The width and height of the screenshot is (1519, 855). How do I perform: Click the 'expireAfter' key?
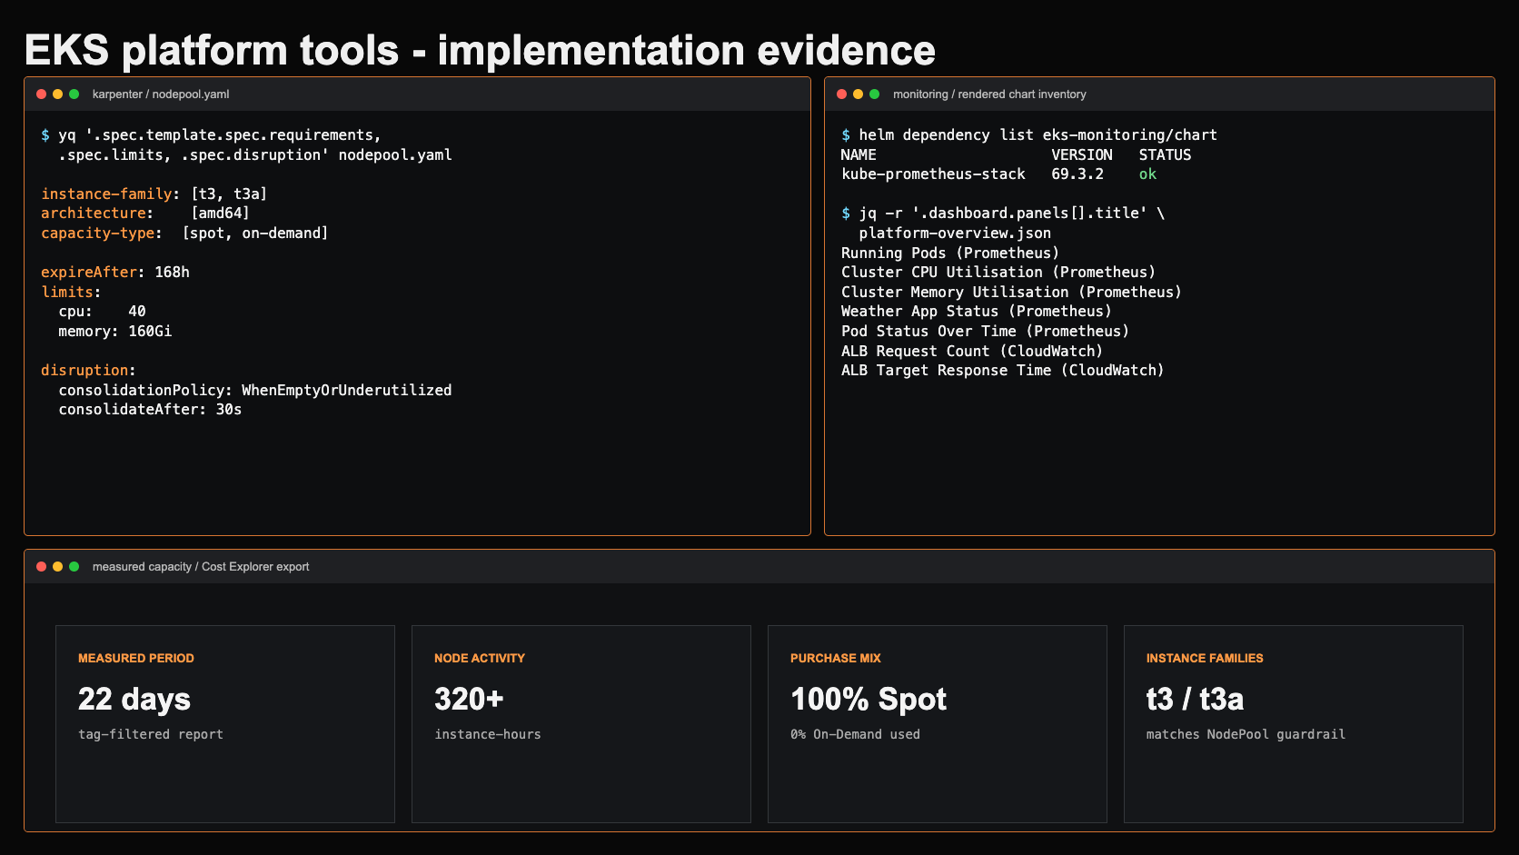[x=89, y=272]
